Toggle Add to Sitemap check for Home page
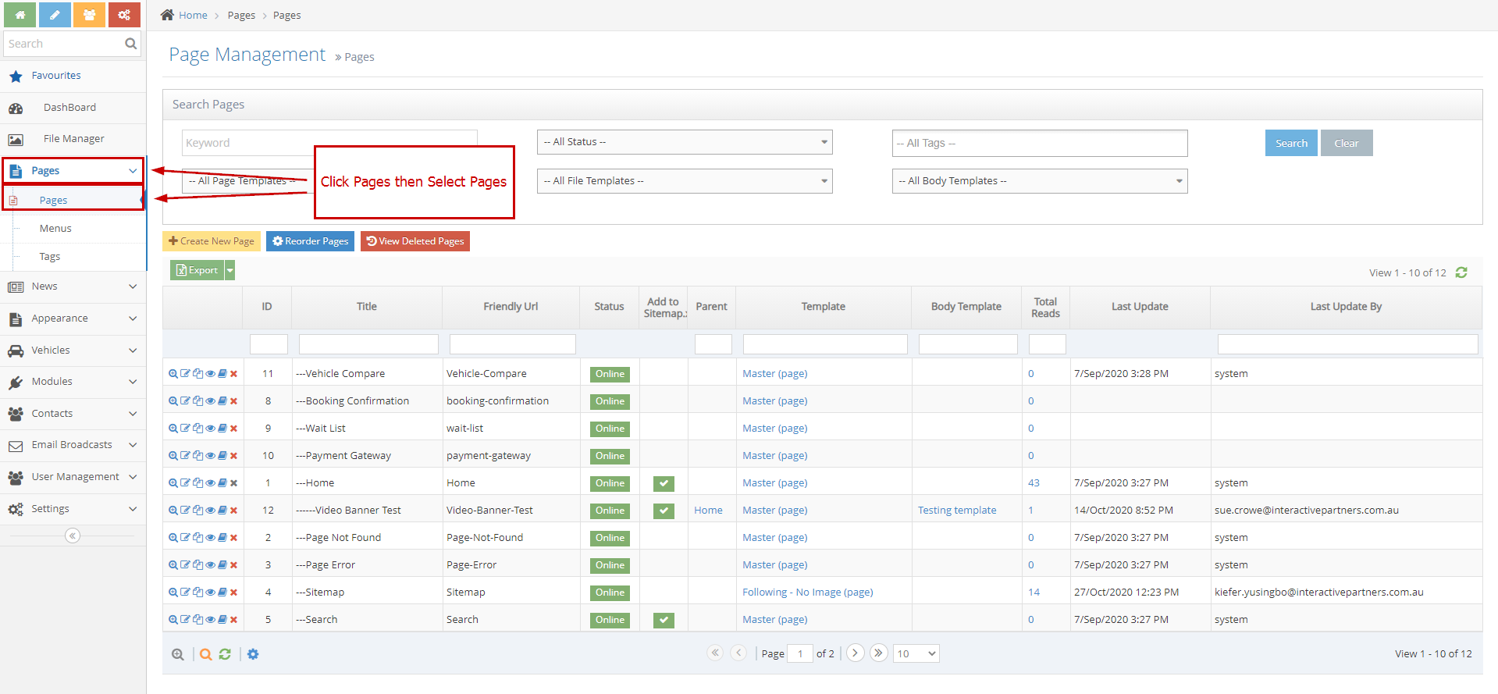 pyautogui.click(x=664, y=483)
